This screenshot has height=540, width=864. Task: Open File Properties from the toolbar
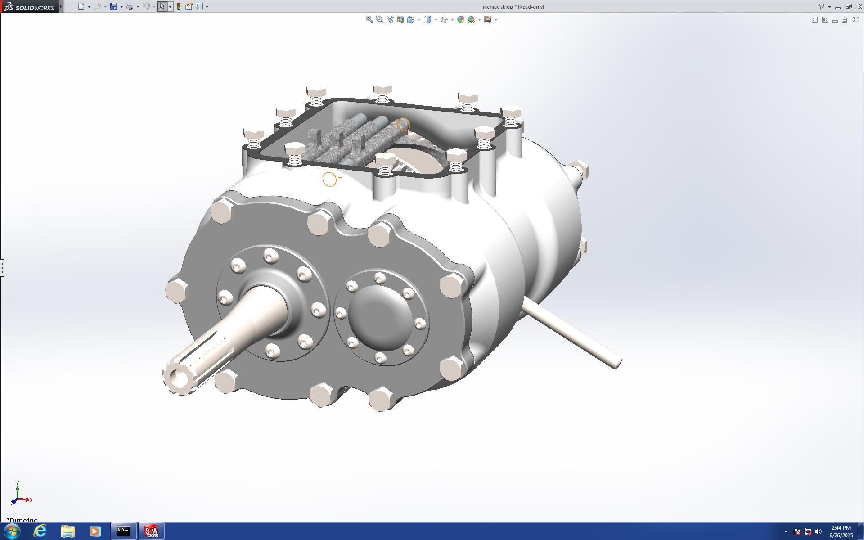[189, 6]
